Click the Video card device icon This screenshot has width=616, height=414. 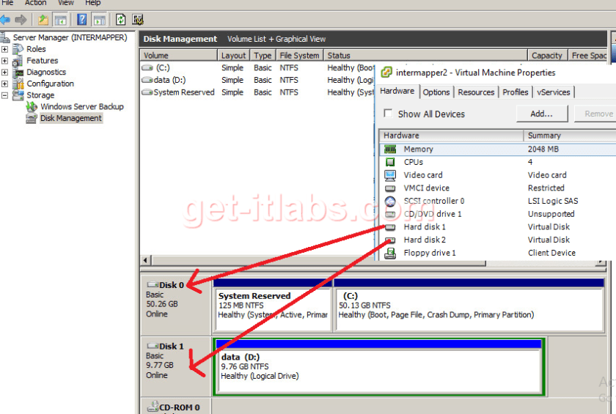[390, 175]
